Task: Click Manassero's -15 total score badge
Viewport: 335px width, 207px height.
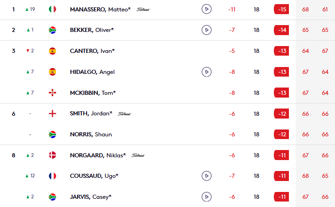Action: pyautogui.click(x=282, y=10)
